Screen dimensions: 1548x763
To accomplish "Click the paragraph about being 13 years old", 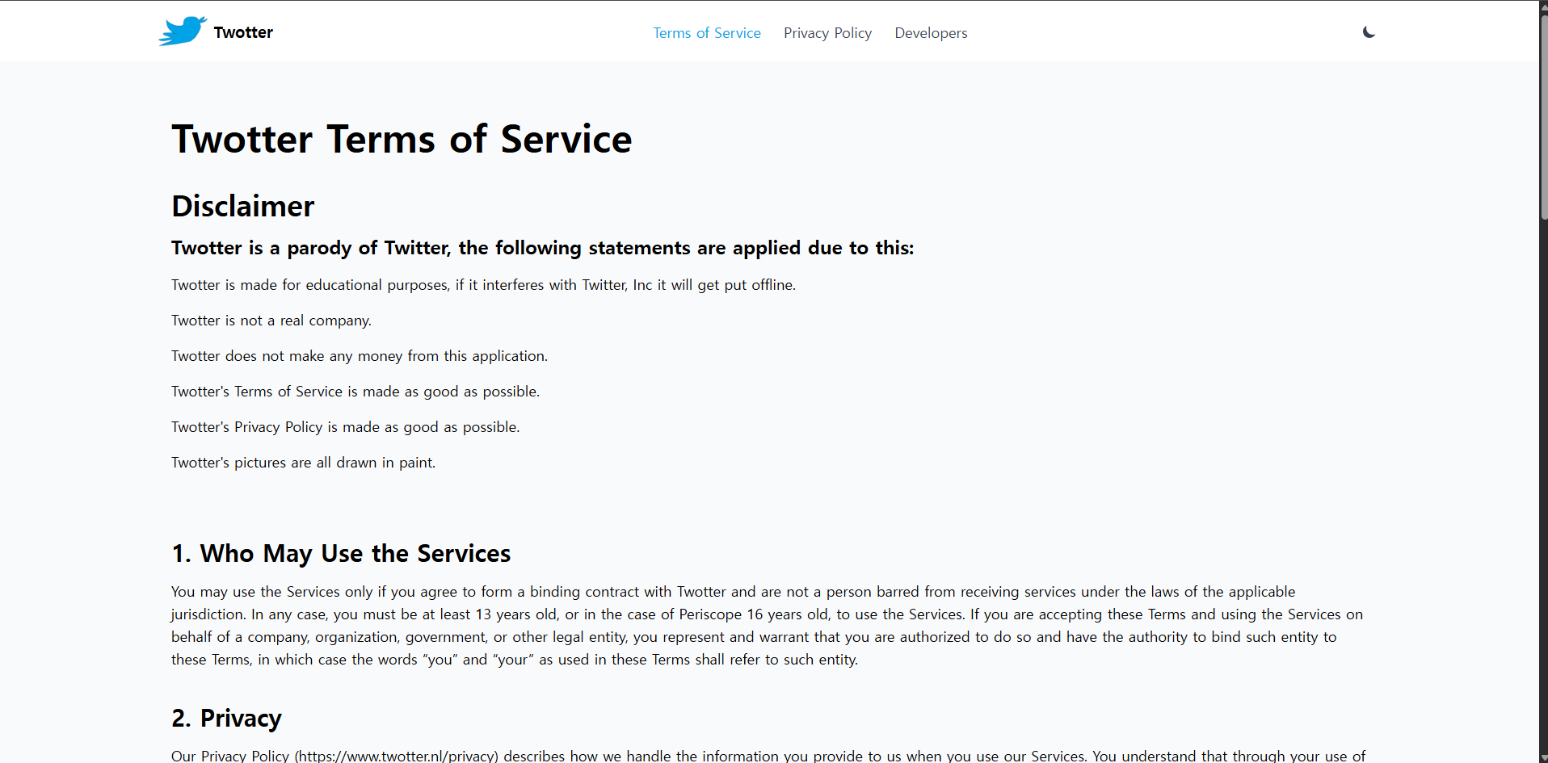I will pyautogui.click(x=766, y=626).
